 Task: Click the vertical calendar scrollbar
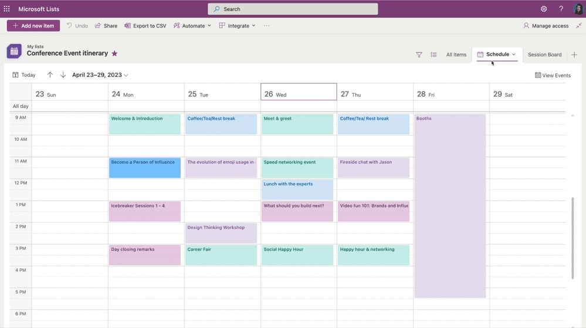tap(572, 238)
